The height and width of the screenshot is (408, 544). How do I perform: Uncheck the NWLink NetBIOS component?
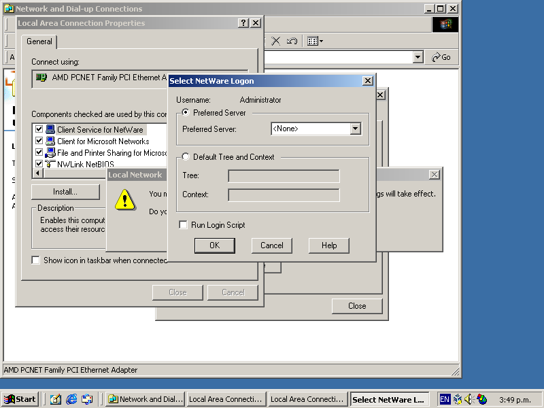click(x=39, y=163)
